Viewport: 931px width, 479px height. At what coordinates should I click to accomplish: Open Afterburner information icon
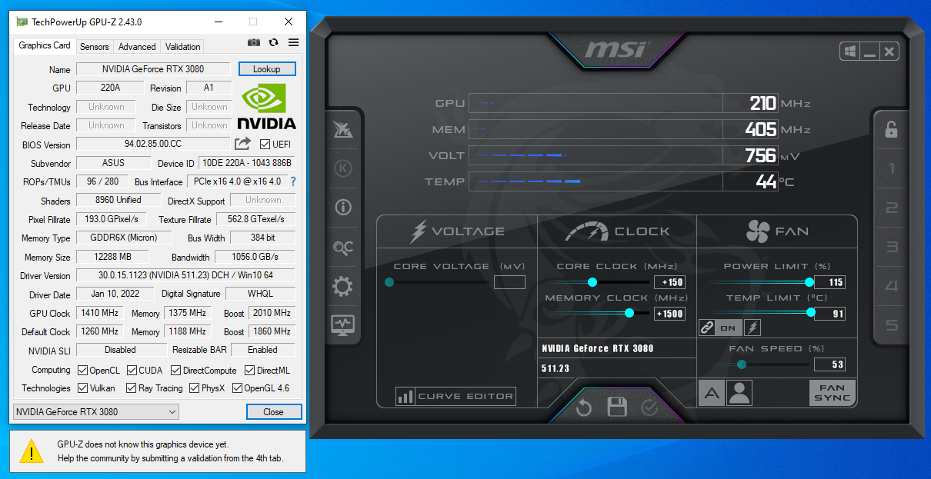point(343,207)
